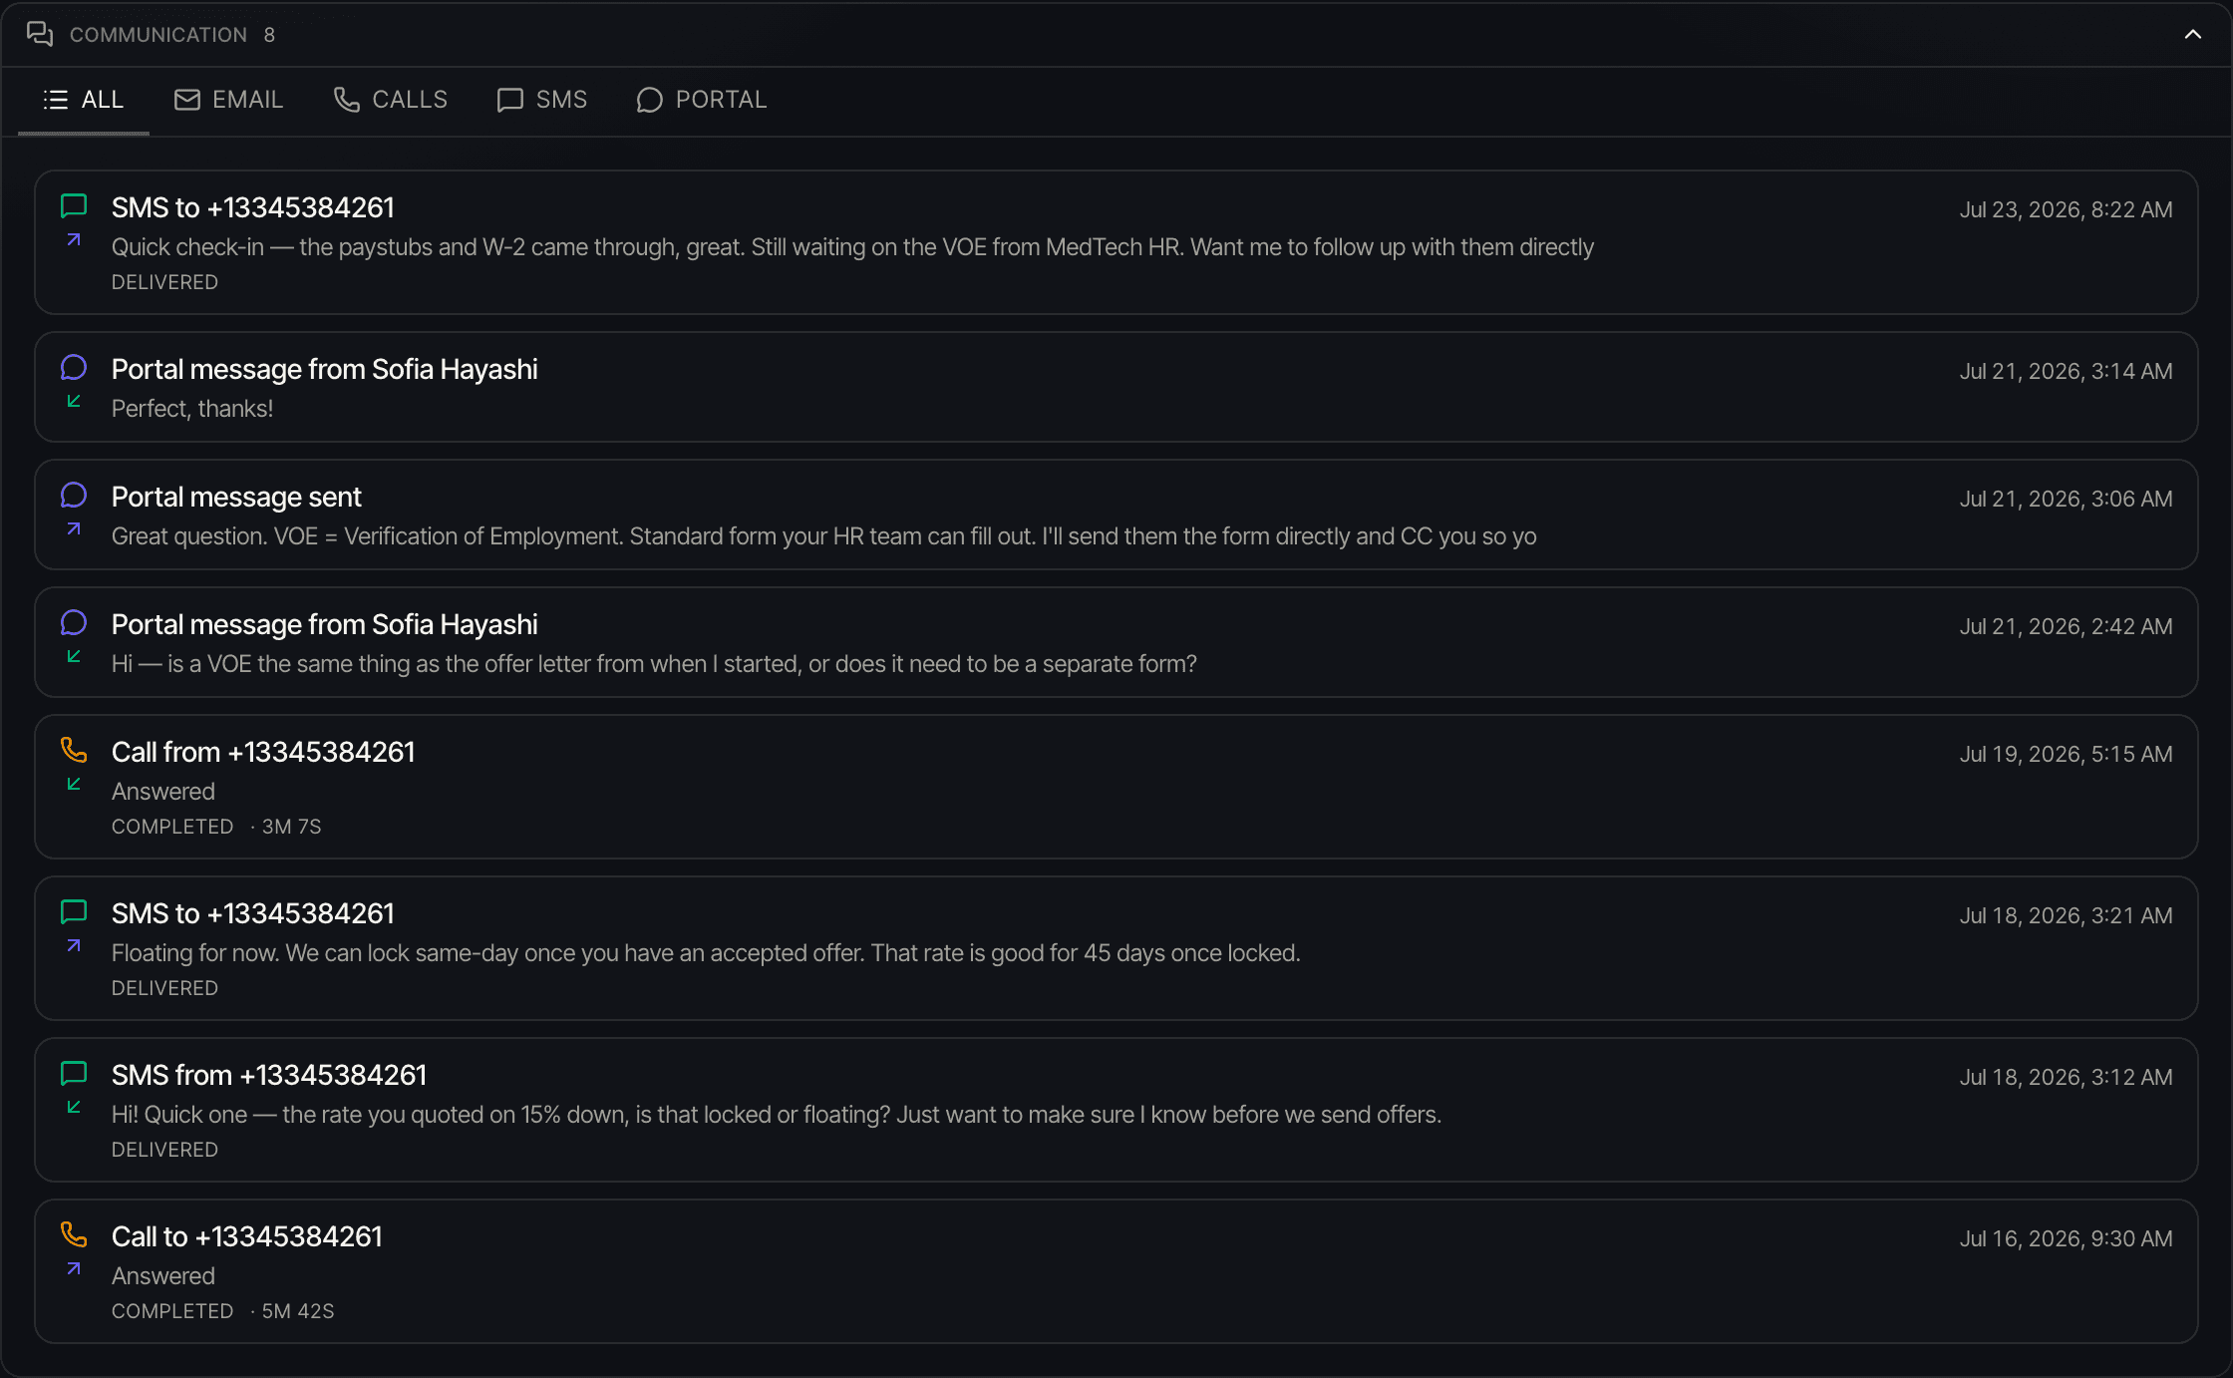Image resolution: width=2233 pixels, height=1378 pixels.
Task: Click portal icon on 2:42 AM message
Action: click(74, 623)
